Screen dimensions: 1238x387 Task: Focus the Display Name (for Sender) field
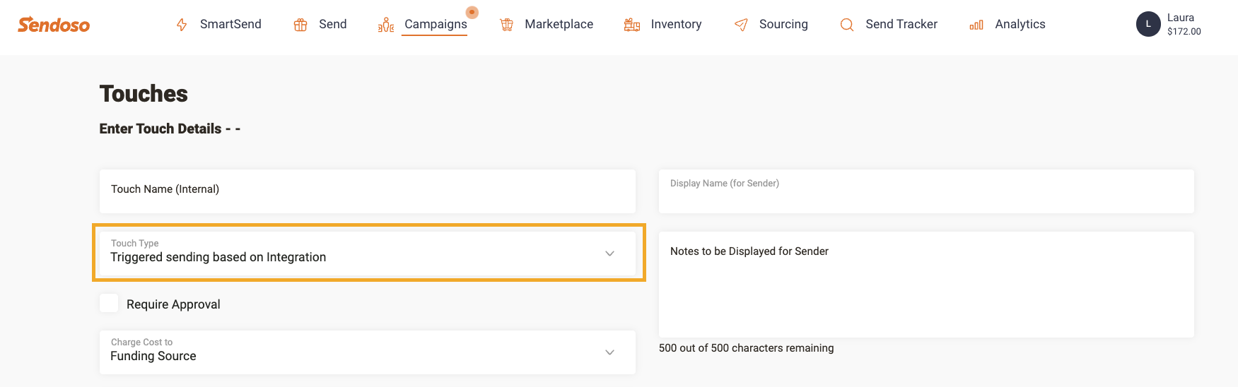pos(926,191)
